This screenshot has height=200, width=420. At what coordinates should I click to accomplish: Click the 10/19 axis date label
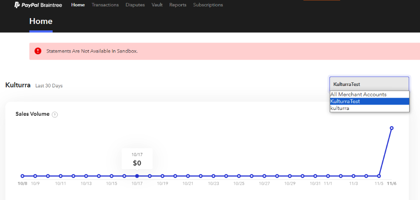tap(162, 184)
